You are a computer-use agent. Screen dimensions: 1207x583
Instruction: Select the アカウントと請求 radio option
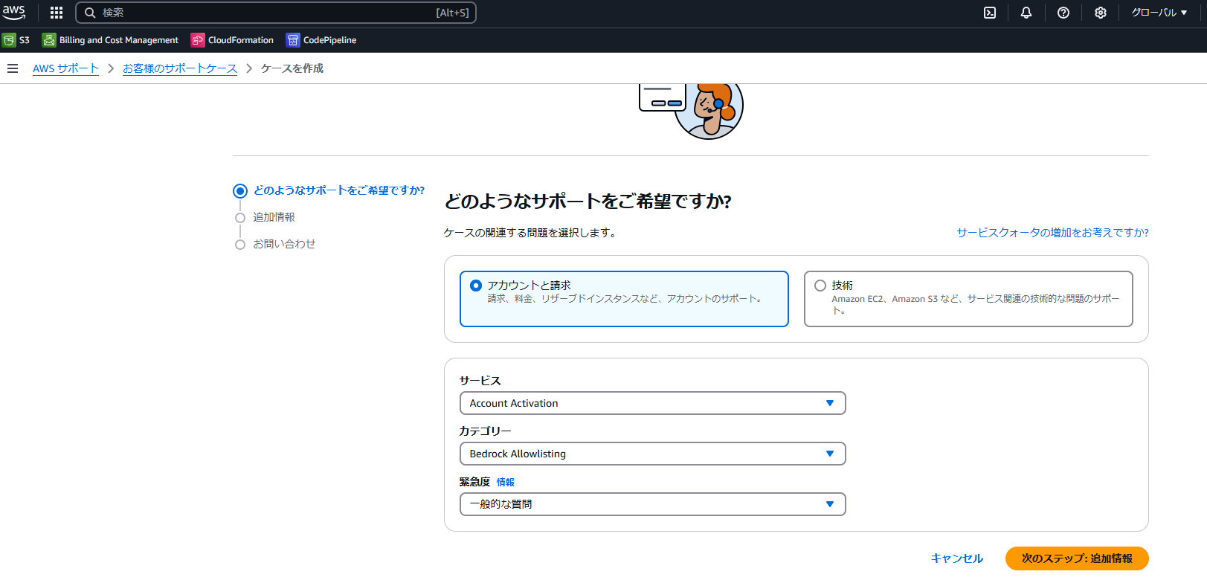pyautogui.click(x=624, y=299)
